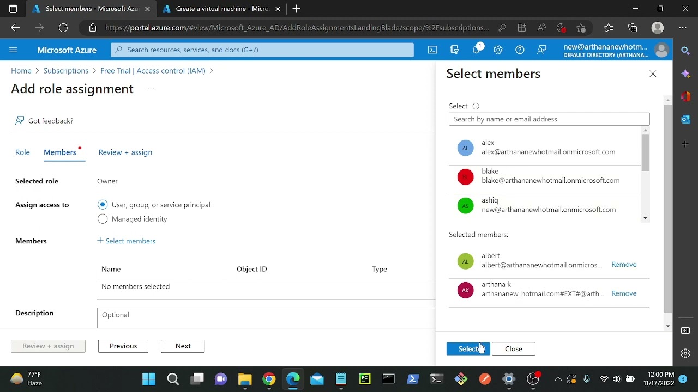Click the blake user avatar

(x=465, y=176)
